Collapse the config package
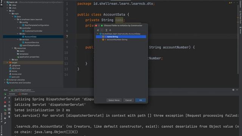 18,22
